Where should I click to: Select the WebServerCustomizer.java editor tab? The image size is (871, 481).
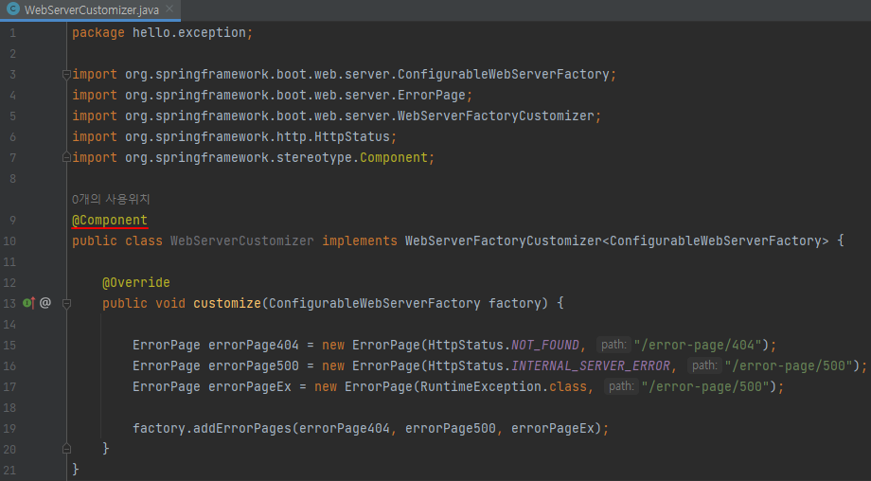click(x=90, y=10)
